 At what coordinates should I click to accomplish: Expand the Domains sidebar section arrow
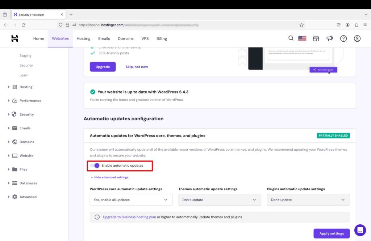(9, 142)
